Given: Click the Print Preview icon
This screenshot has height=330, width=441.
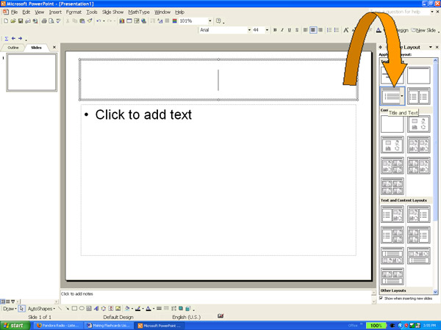Looking at the screenshot, I should [51, 21].
